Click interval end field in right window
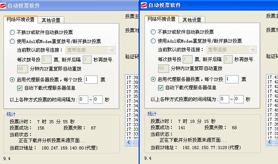The width and height of the screenshot is (278, 164). pyautogui.click(x=239, y=99)
